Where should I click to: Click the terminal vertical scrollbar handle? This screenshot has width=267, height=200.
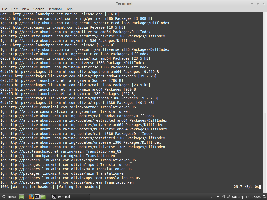click(265, 152)
